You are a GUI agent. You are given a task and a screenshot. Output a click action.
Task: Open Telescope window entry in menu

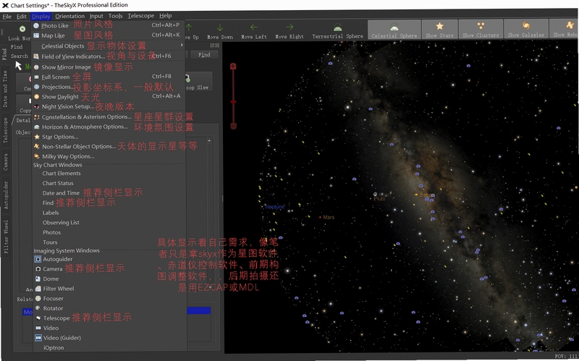point(56,318)
